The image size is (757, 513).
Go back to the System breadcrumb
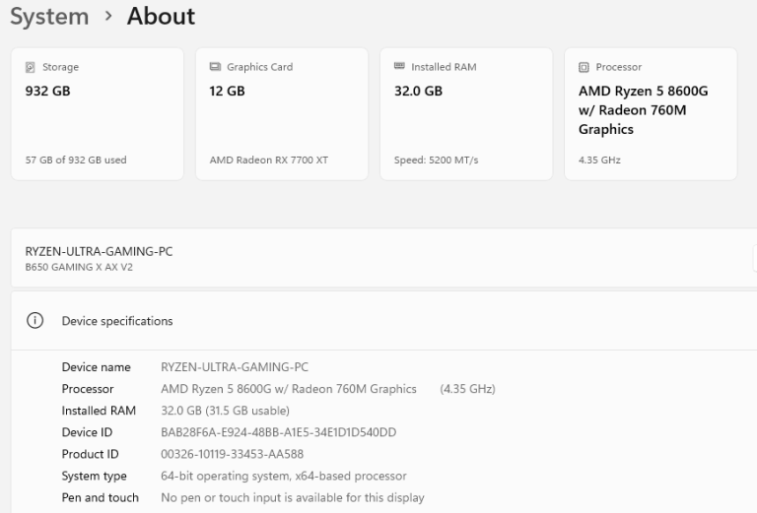(x=49, y=17)
